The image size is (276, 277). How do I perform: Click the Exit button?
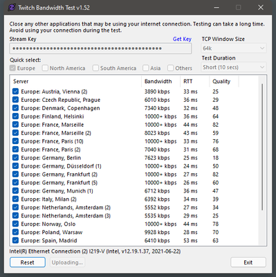248,262
